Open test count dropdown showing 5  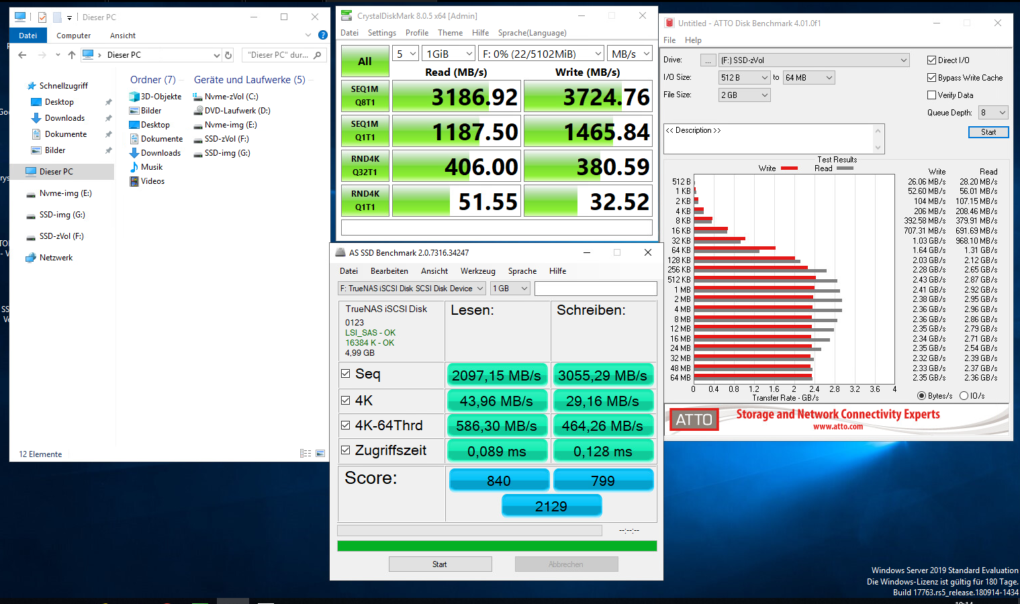(x=406, y=54)
